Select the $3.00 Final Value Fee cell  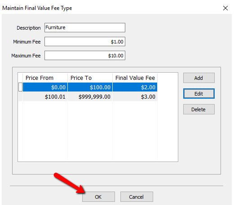coord(135,96)
